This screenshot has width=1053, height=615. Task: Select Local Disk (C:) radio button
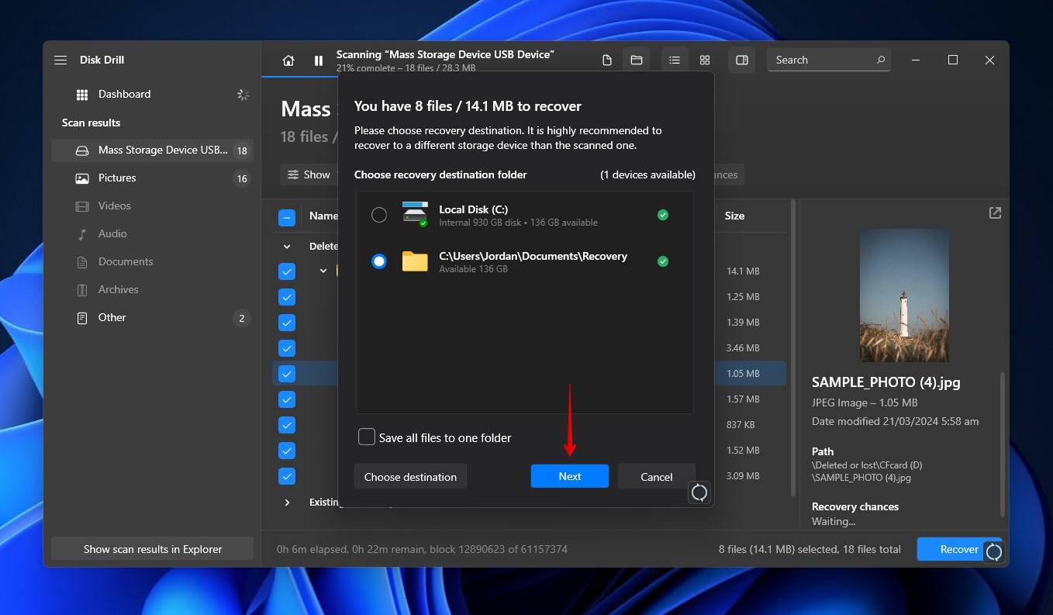click(x=379, y=215)
